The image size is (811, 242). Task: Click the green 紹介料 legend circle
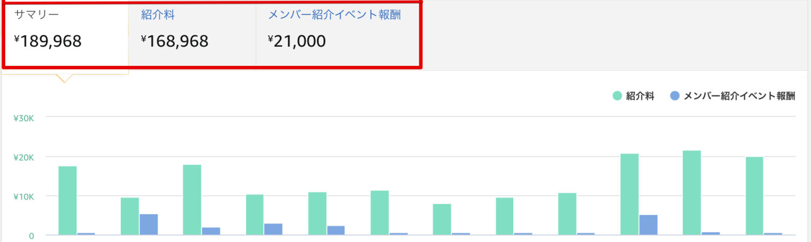pos(617,96)
